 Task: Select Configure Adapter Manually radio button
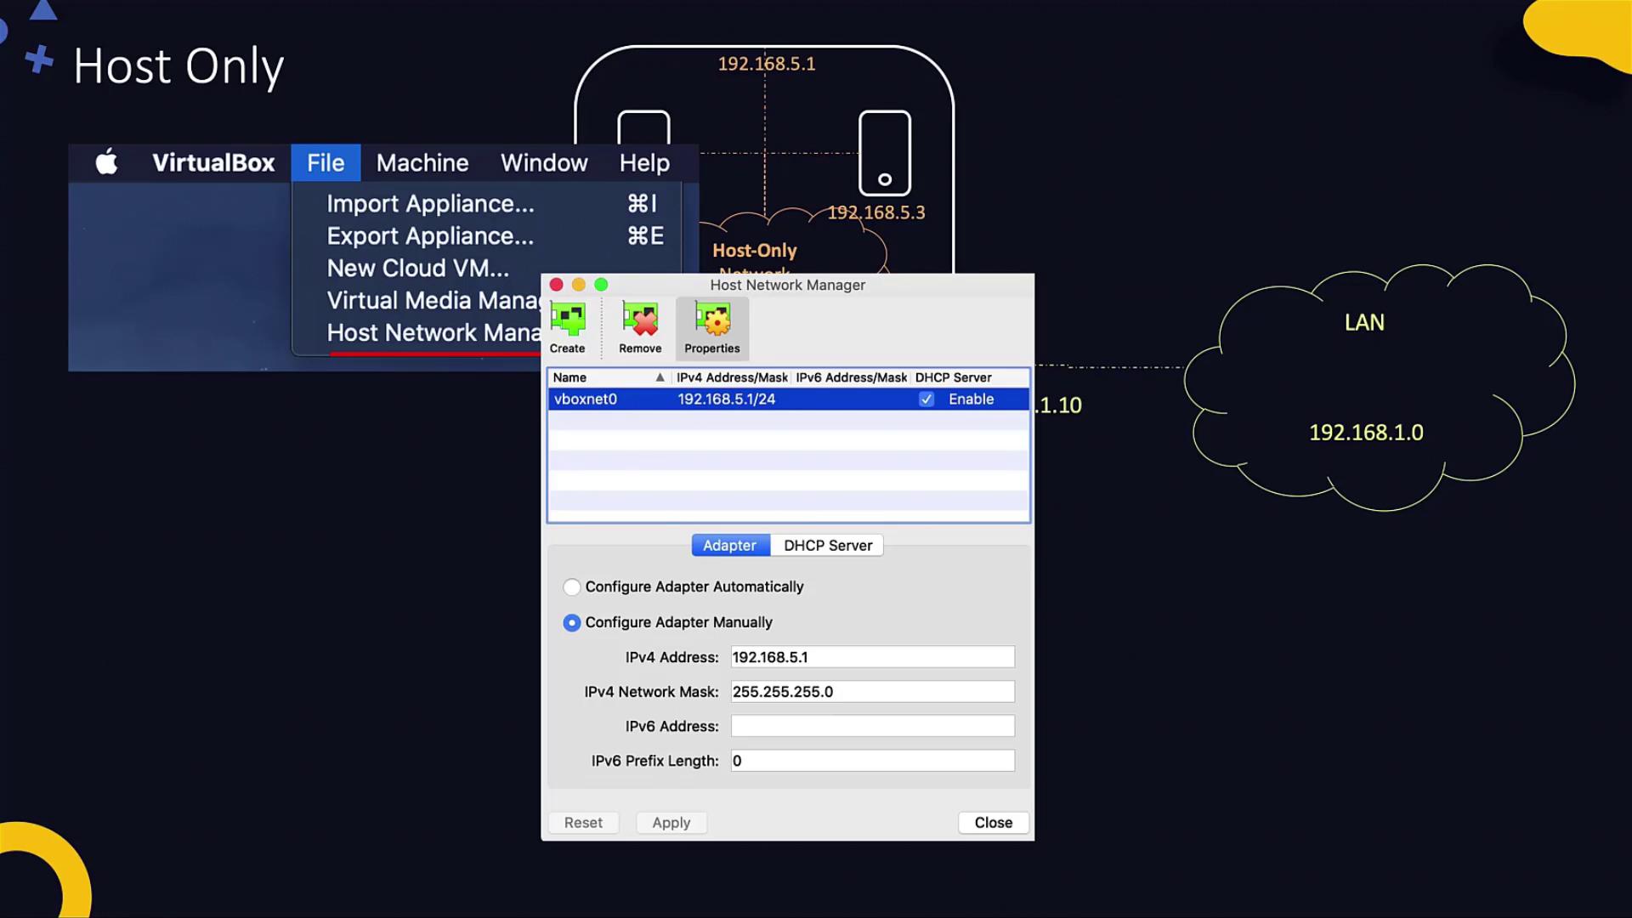click(x=572, y=623)
